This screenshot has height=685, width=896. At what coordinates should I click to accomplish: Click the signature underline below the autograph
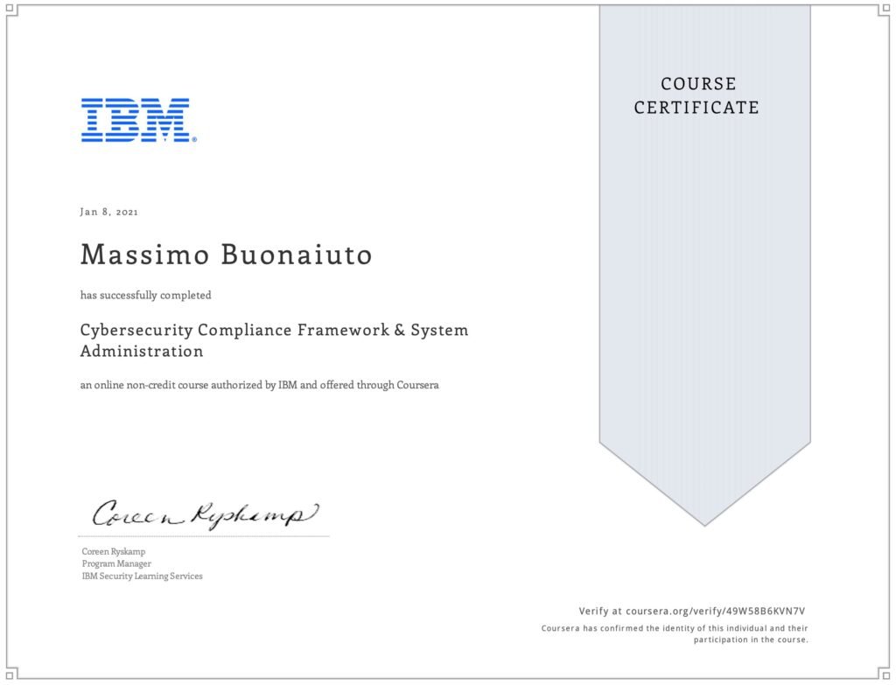[x=205, y=536]
